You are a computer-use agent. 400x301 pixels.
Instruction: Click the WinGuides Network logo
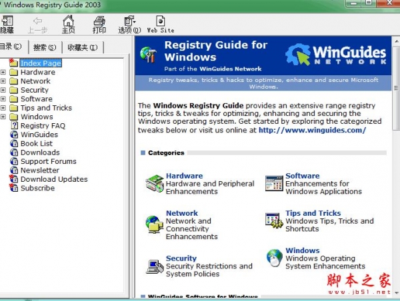(336, 55)
